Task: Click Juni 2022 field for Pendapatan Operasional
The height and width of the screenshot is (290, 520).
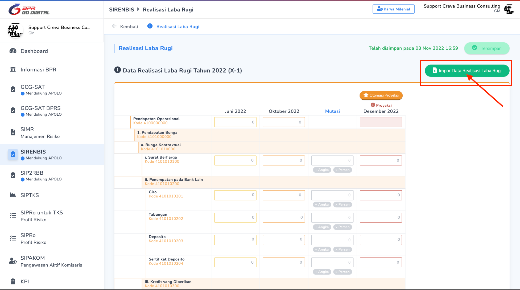Action: (x=235, y=122)
